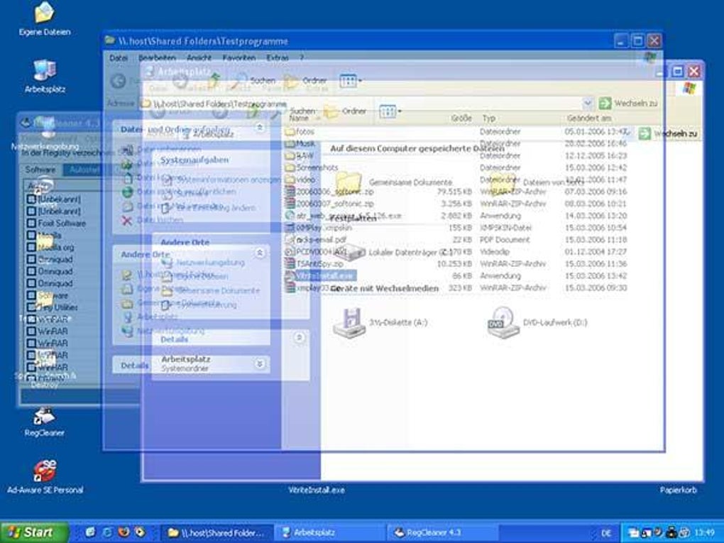Open the Eigene Dateien desktop icon
Image resolution: width=724 pixels, height=543 pixels.
pos(45,19)
